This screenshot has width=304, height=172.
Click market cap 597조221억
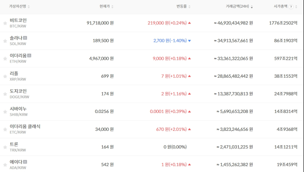[286, 59]
